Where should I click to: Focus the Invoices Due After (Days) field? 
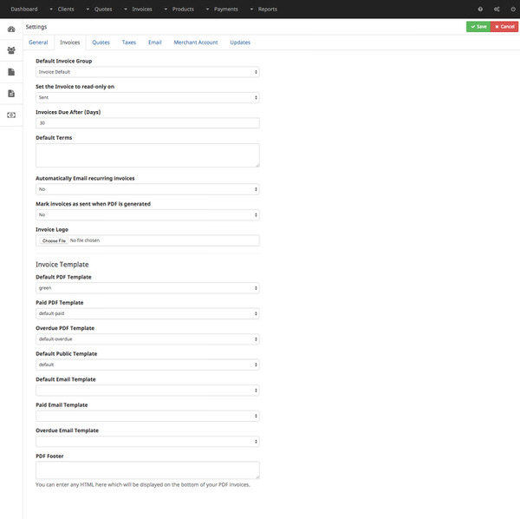pyautogui.click(x=147, y=123)
